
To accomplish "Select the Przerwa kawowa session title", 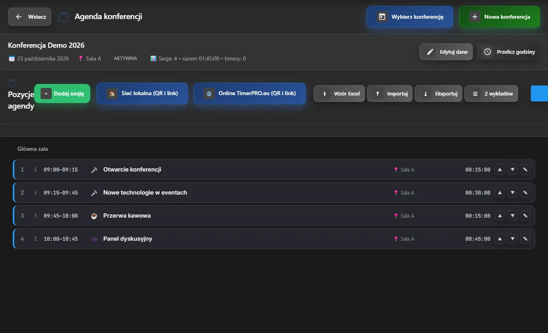I will [x=127, y=216].
